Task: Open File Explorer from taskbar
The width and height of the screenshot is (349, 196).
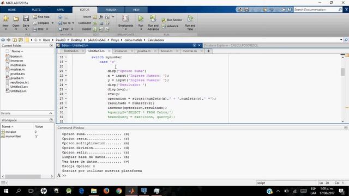Action: 94,191
